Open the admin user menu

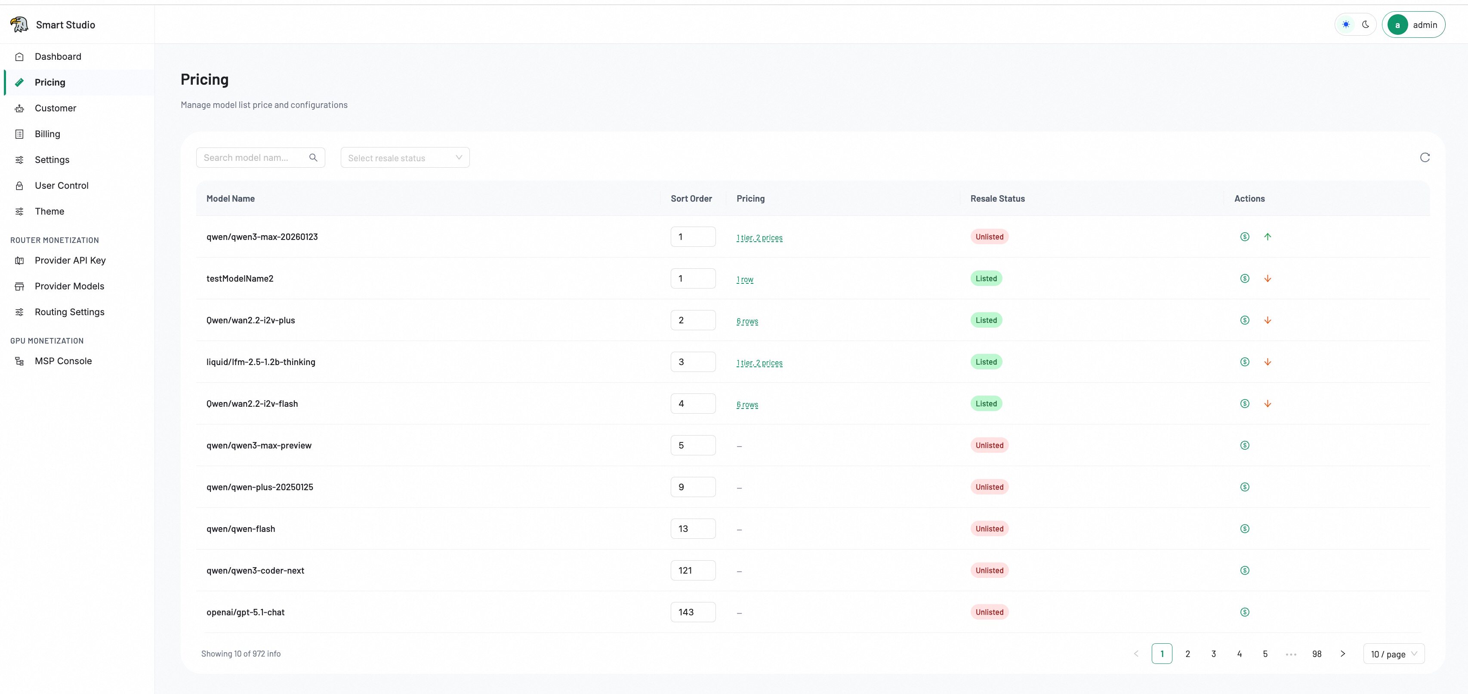coord(1413,25)
